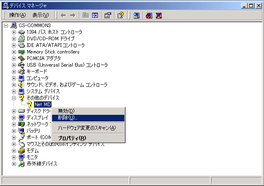264x186 pixels.
Task: Click the Help toolbar icon
Action: [x=121, y=15]
